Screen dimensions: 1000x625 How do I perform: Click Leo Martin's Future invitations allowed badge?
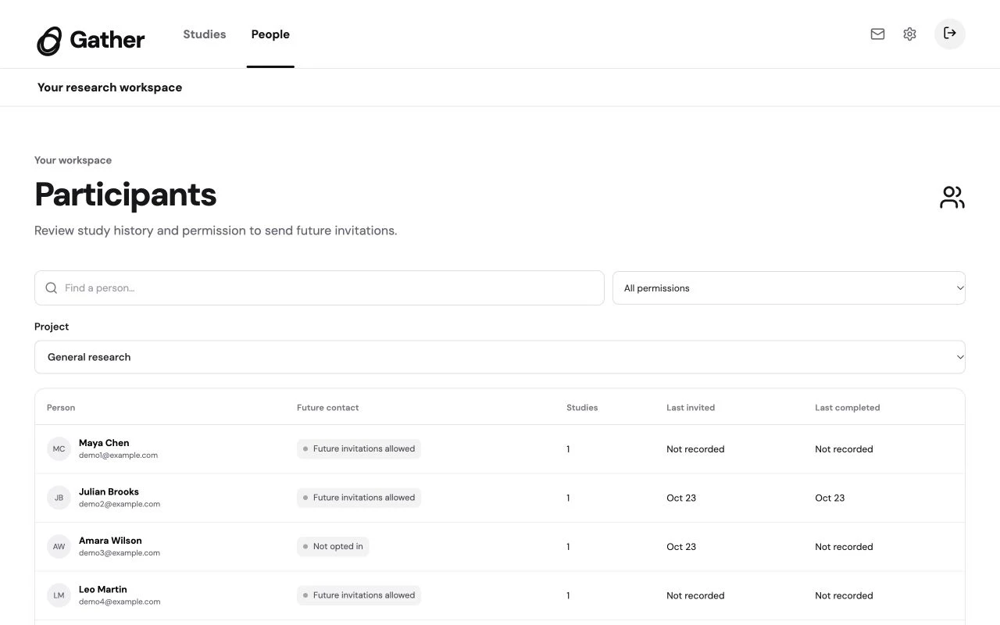(x=359, y=595)
